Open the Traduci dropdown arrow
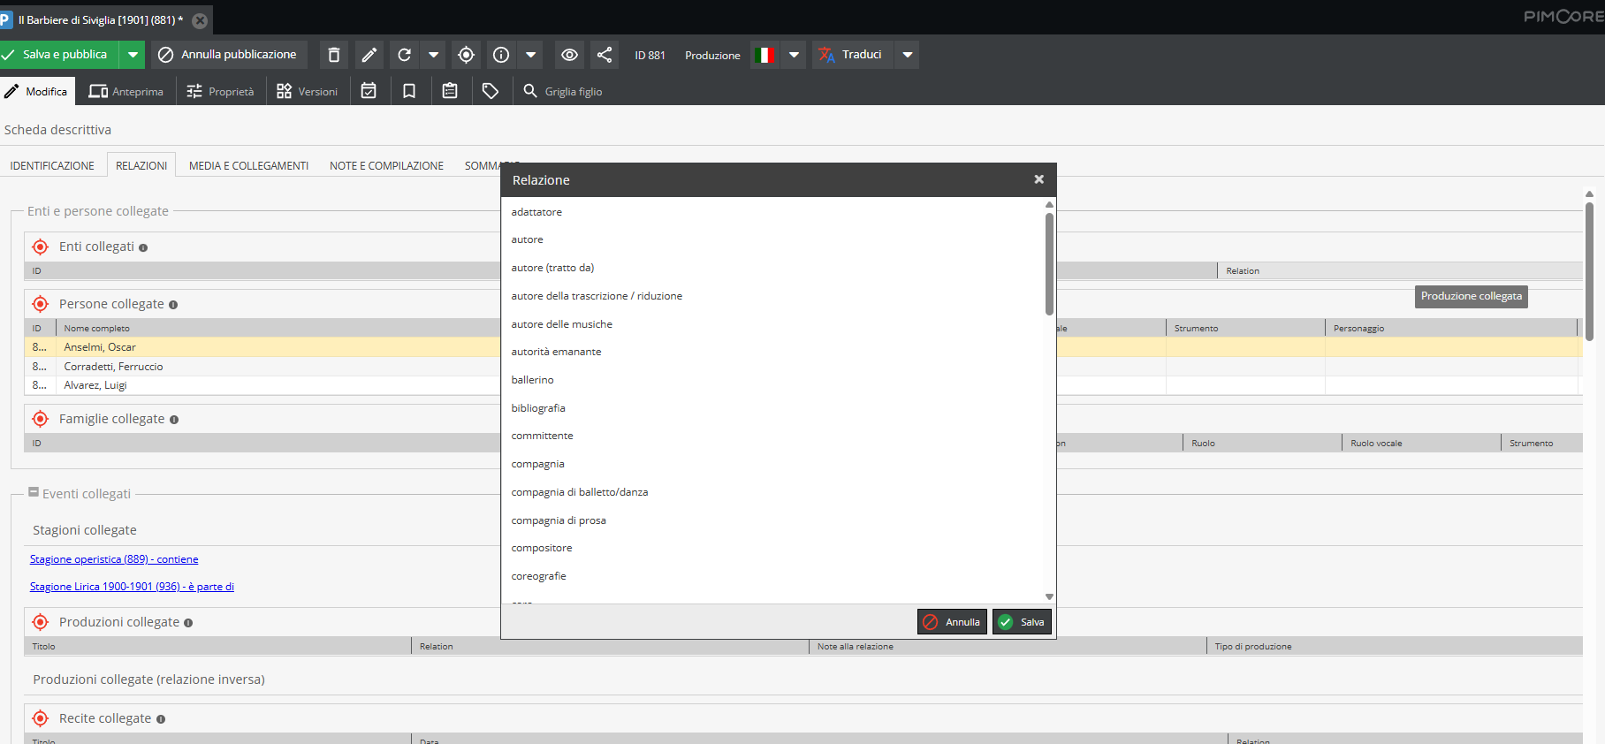The height and width of the screenshot is (744, 1605). (907, 55)
